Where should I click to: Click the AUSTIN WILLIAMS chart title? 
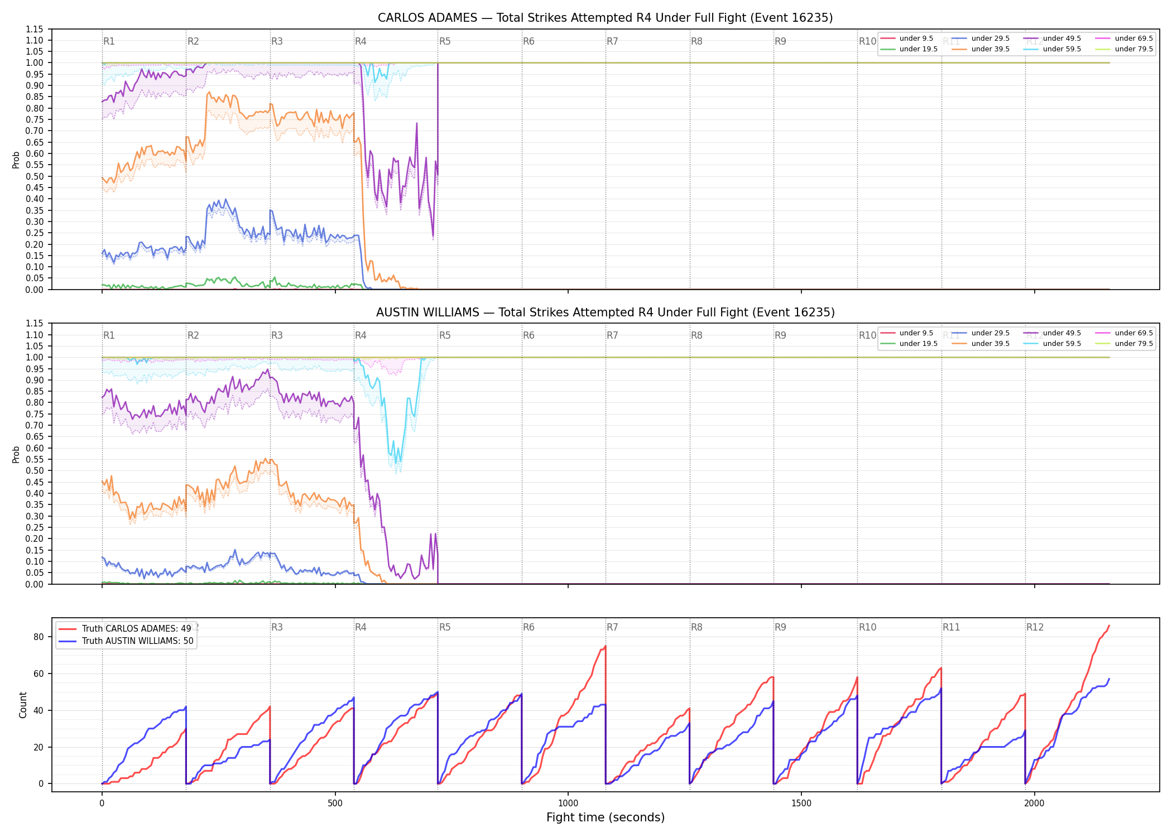[605, 312]
